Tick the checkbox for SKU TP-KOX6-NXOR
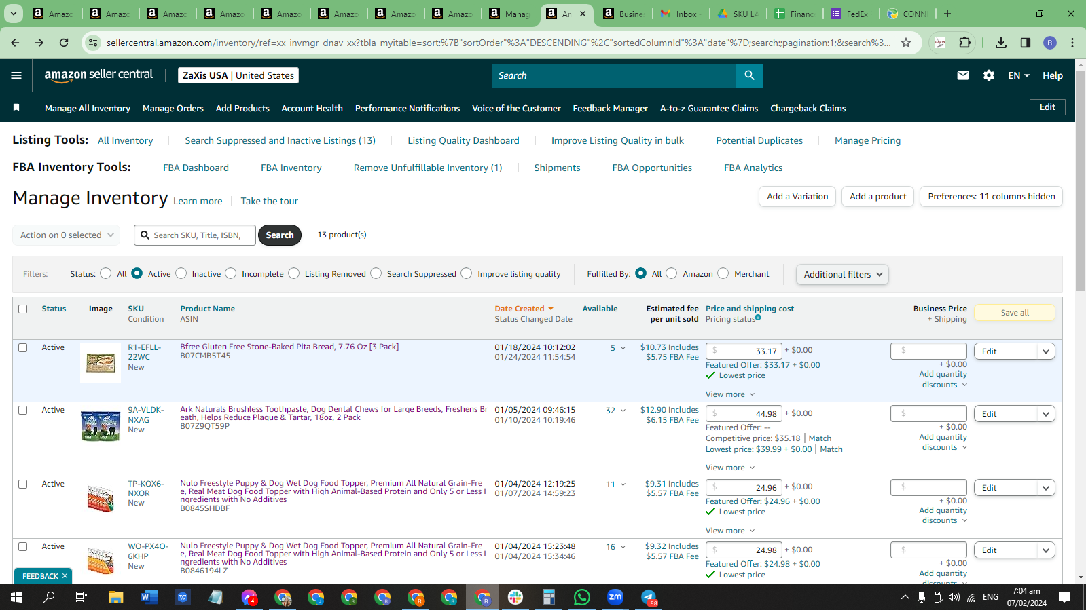 (x=22, y=484)
